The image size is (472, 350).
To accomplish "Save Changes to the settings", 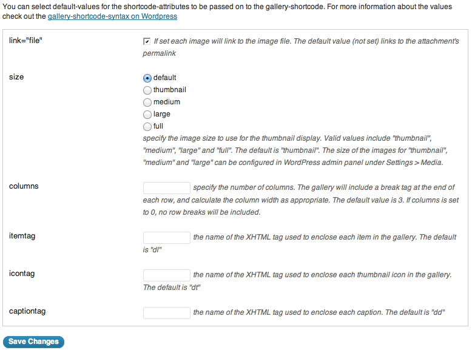I will 33,342.
